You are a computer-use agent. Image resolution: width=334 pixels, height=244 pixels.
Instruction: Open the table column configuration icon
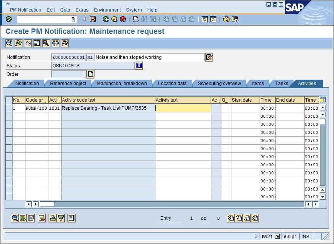[x=322, y=100]
